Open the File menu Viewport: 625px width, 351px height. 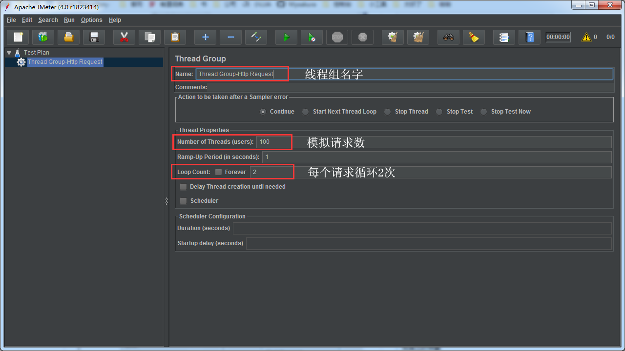coord(11,20)
